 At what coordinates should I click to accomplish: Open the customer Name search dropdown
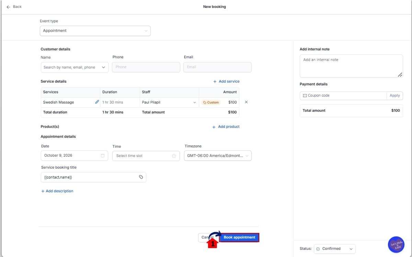(75, 67)
